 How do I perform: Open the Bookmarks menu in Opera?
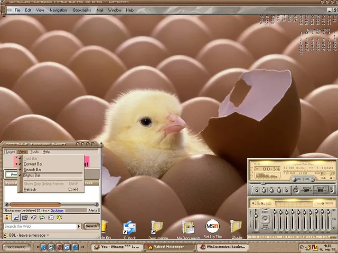point(82,10)
